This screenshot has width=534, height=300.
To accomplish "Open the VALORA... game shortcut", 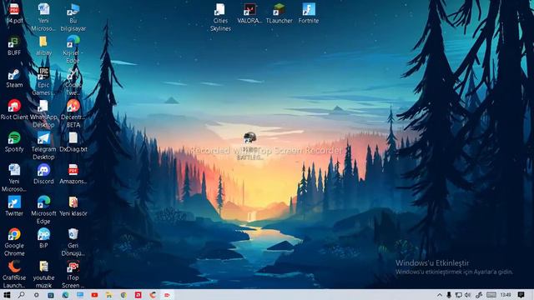I will (249, 14).
